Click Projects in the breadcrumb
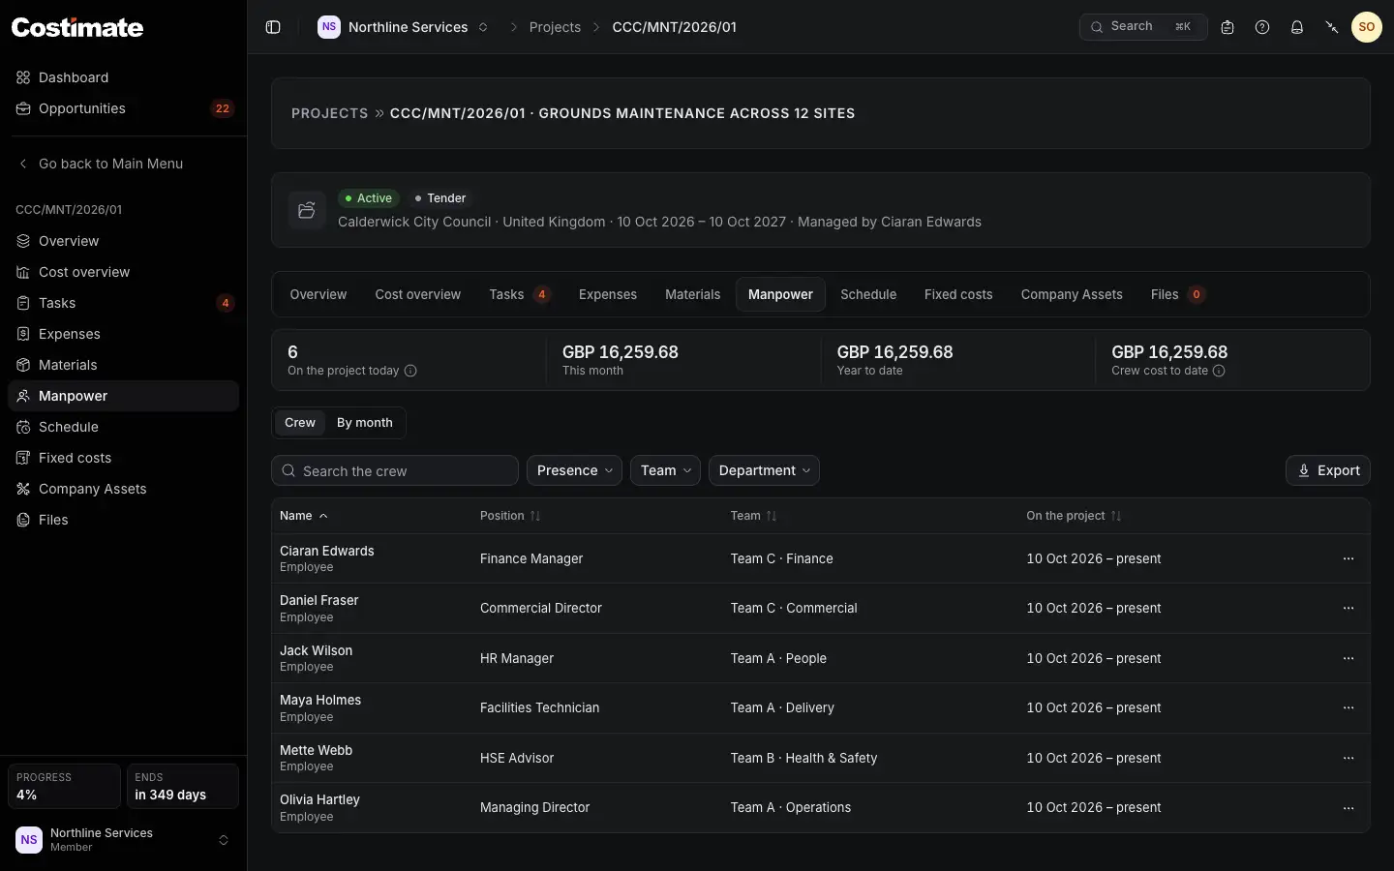1394x871 pixels. (x=555, y=27)
